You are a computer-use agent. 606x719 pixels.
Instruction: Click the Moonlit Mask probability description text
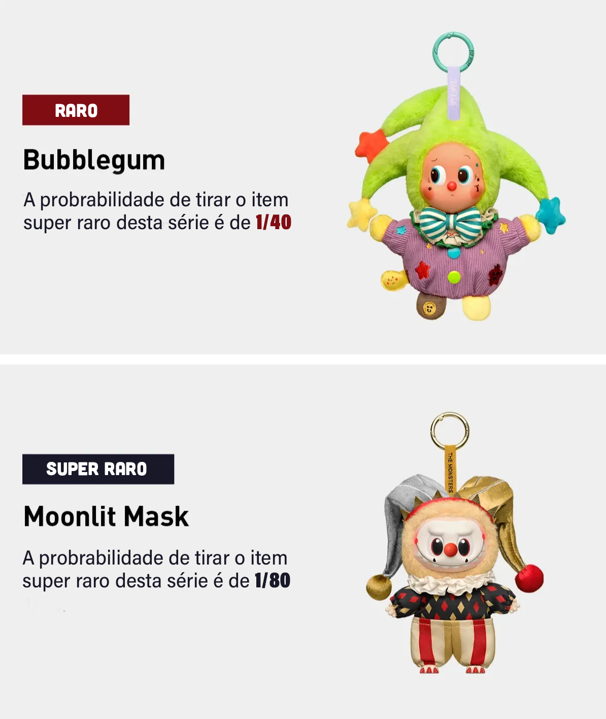[156, 569]
